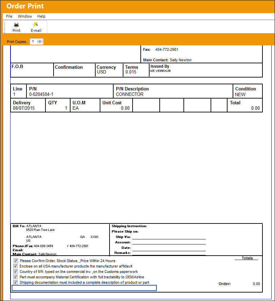Image resolution: width=275 pixels, height=301 pixels.
Task: Click the delivery date 08/07/2015
Action: 24,108
